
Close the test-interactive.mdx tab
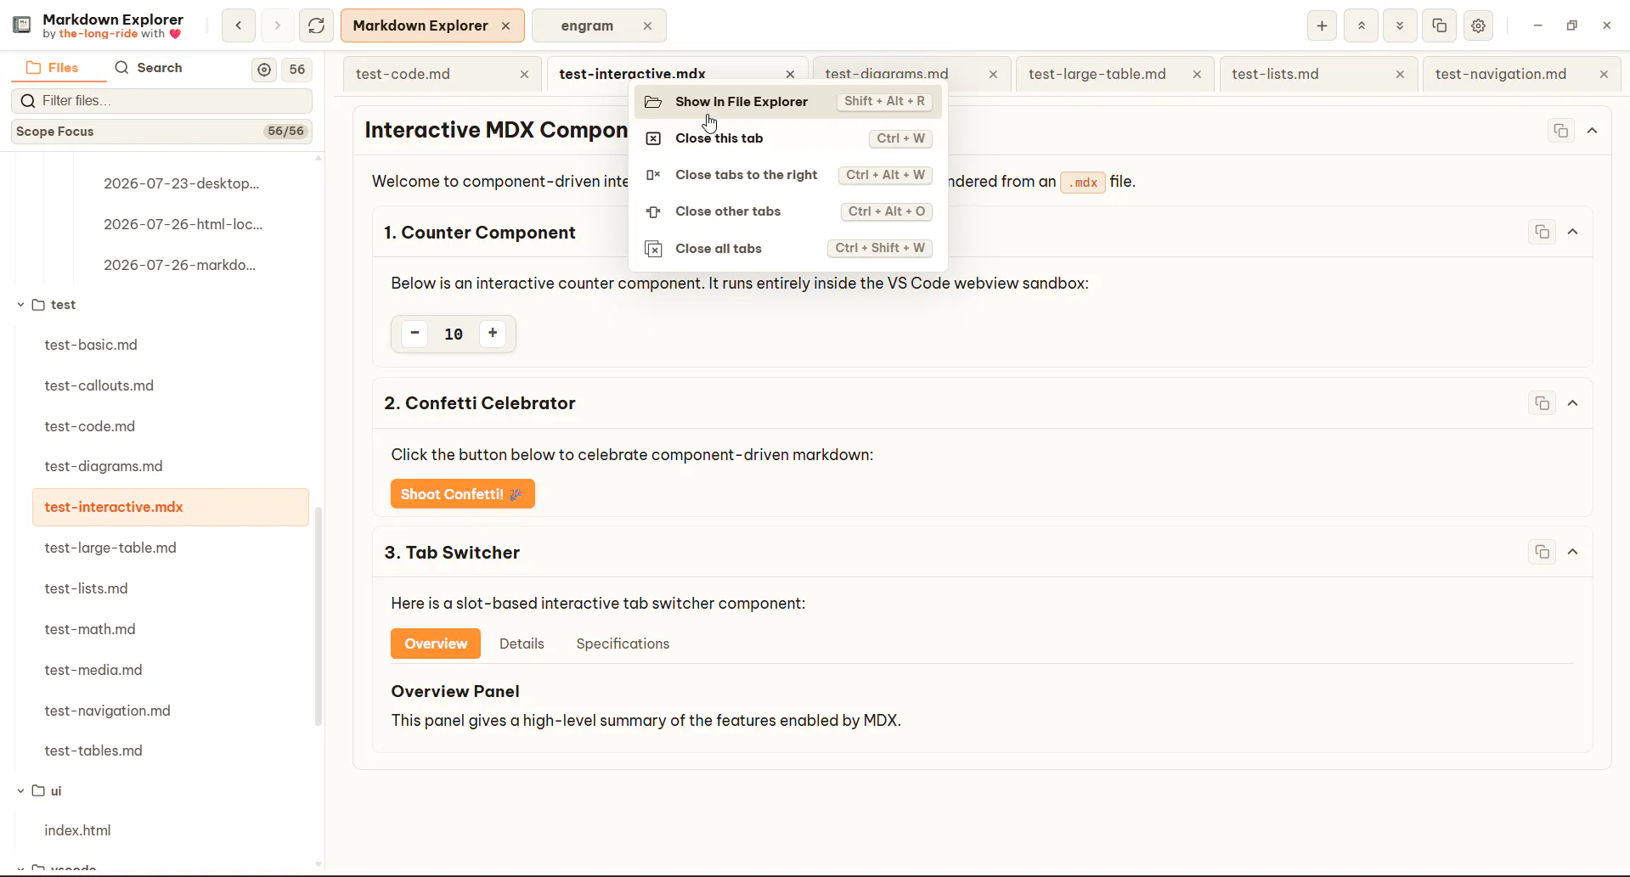coord(790,75)
